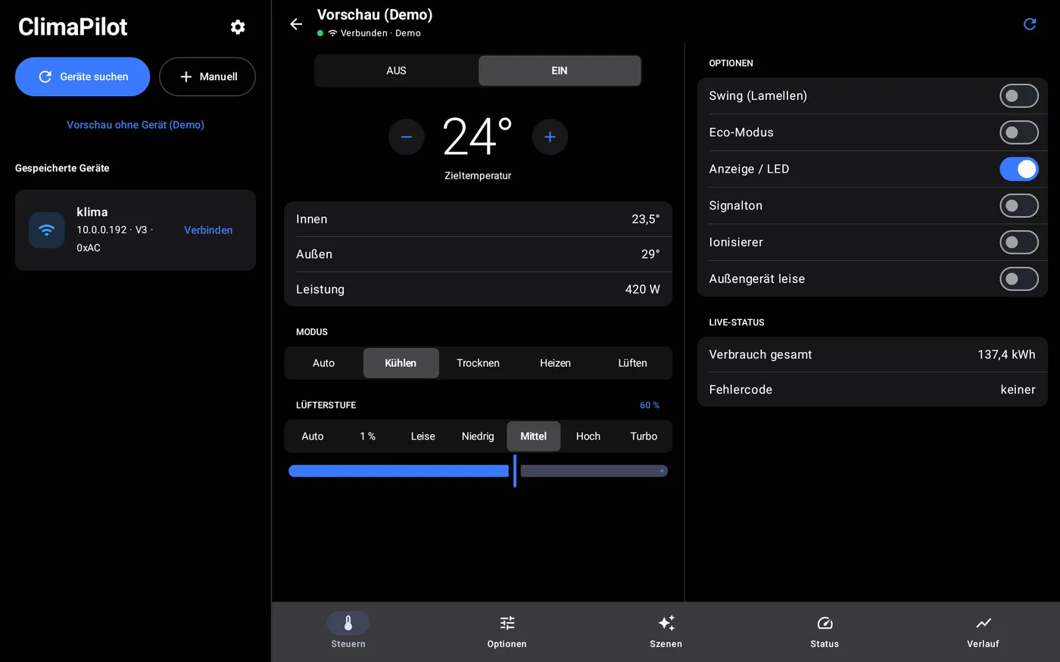This screenshot has height=662, width=1060.
Task: Enable Eco-Modus switch
Action: point(1019,132)
